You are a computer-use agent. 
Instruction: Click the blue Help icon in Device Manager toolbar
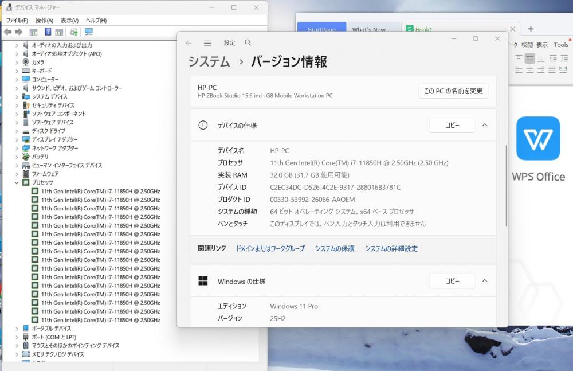pos(48,32)
